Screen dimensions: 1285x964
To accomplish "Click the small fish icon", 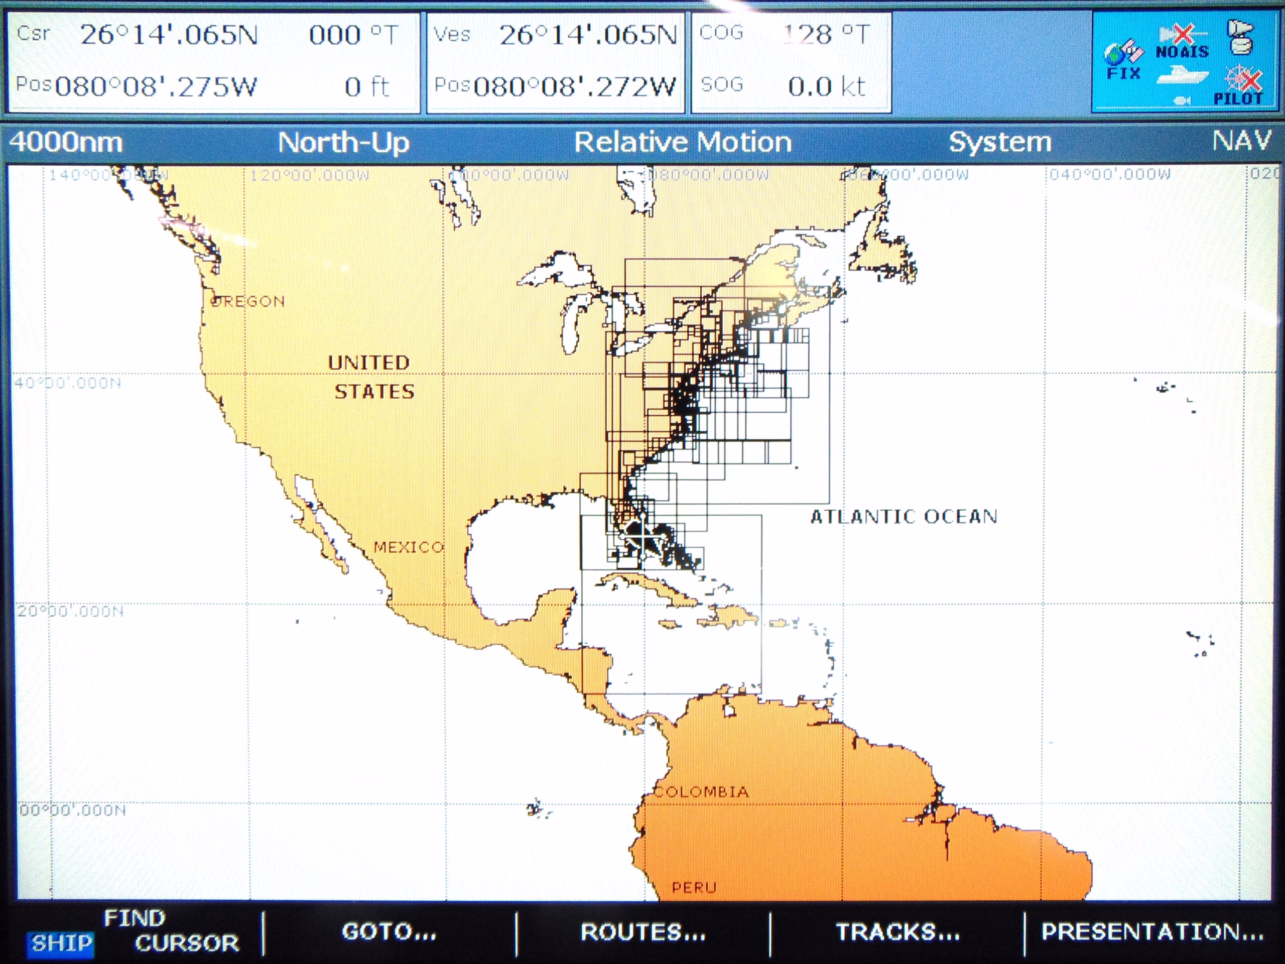I will [x=1181, y=100].
